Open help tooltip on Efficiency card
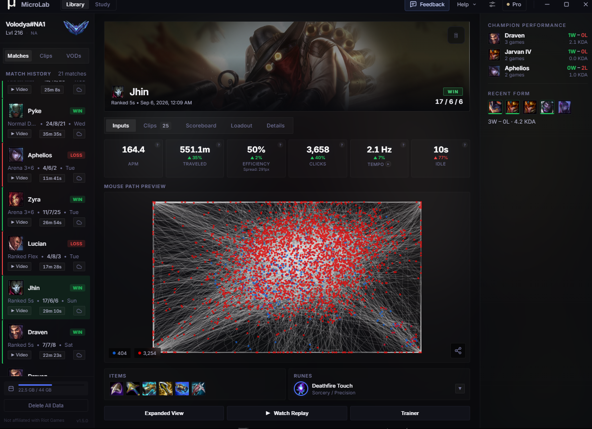 pos(280,145)
